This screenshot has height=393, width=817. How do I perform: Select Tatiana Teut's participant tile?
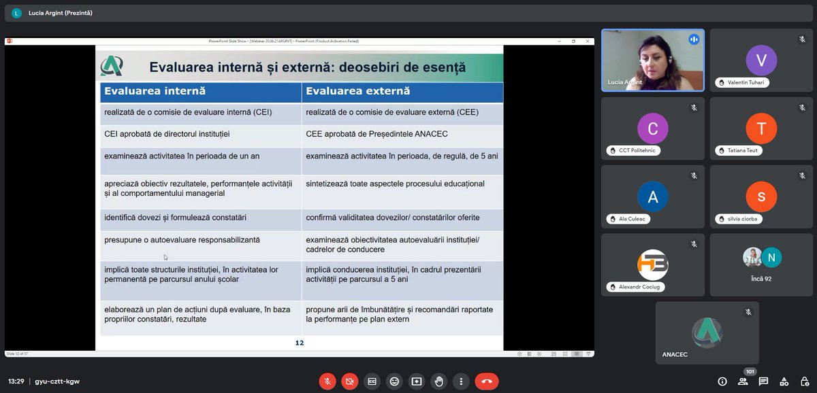(x=761, y=129)
